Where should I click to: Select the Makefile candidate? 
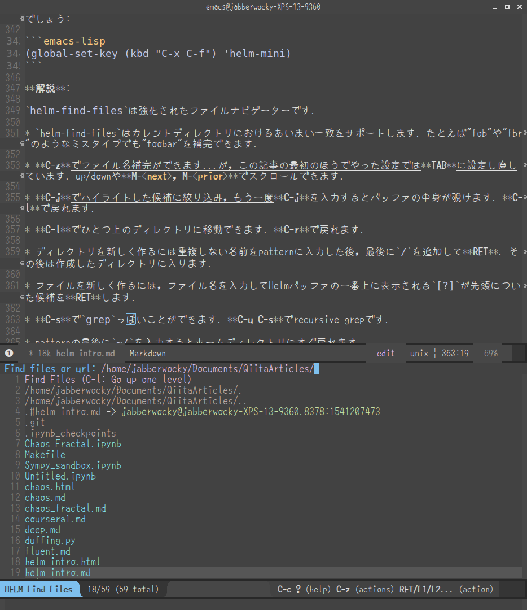point(45,454)
